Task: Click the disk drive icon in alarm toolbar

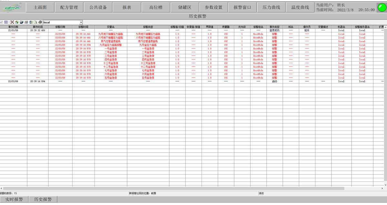Action: click(21, 22)
